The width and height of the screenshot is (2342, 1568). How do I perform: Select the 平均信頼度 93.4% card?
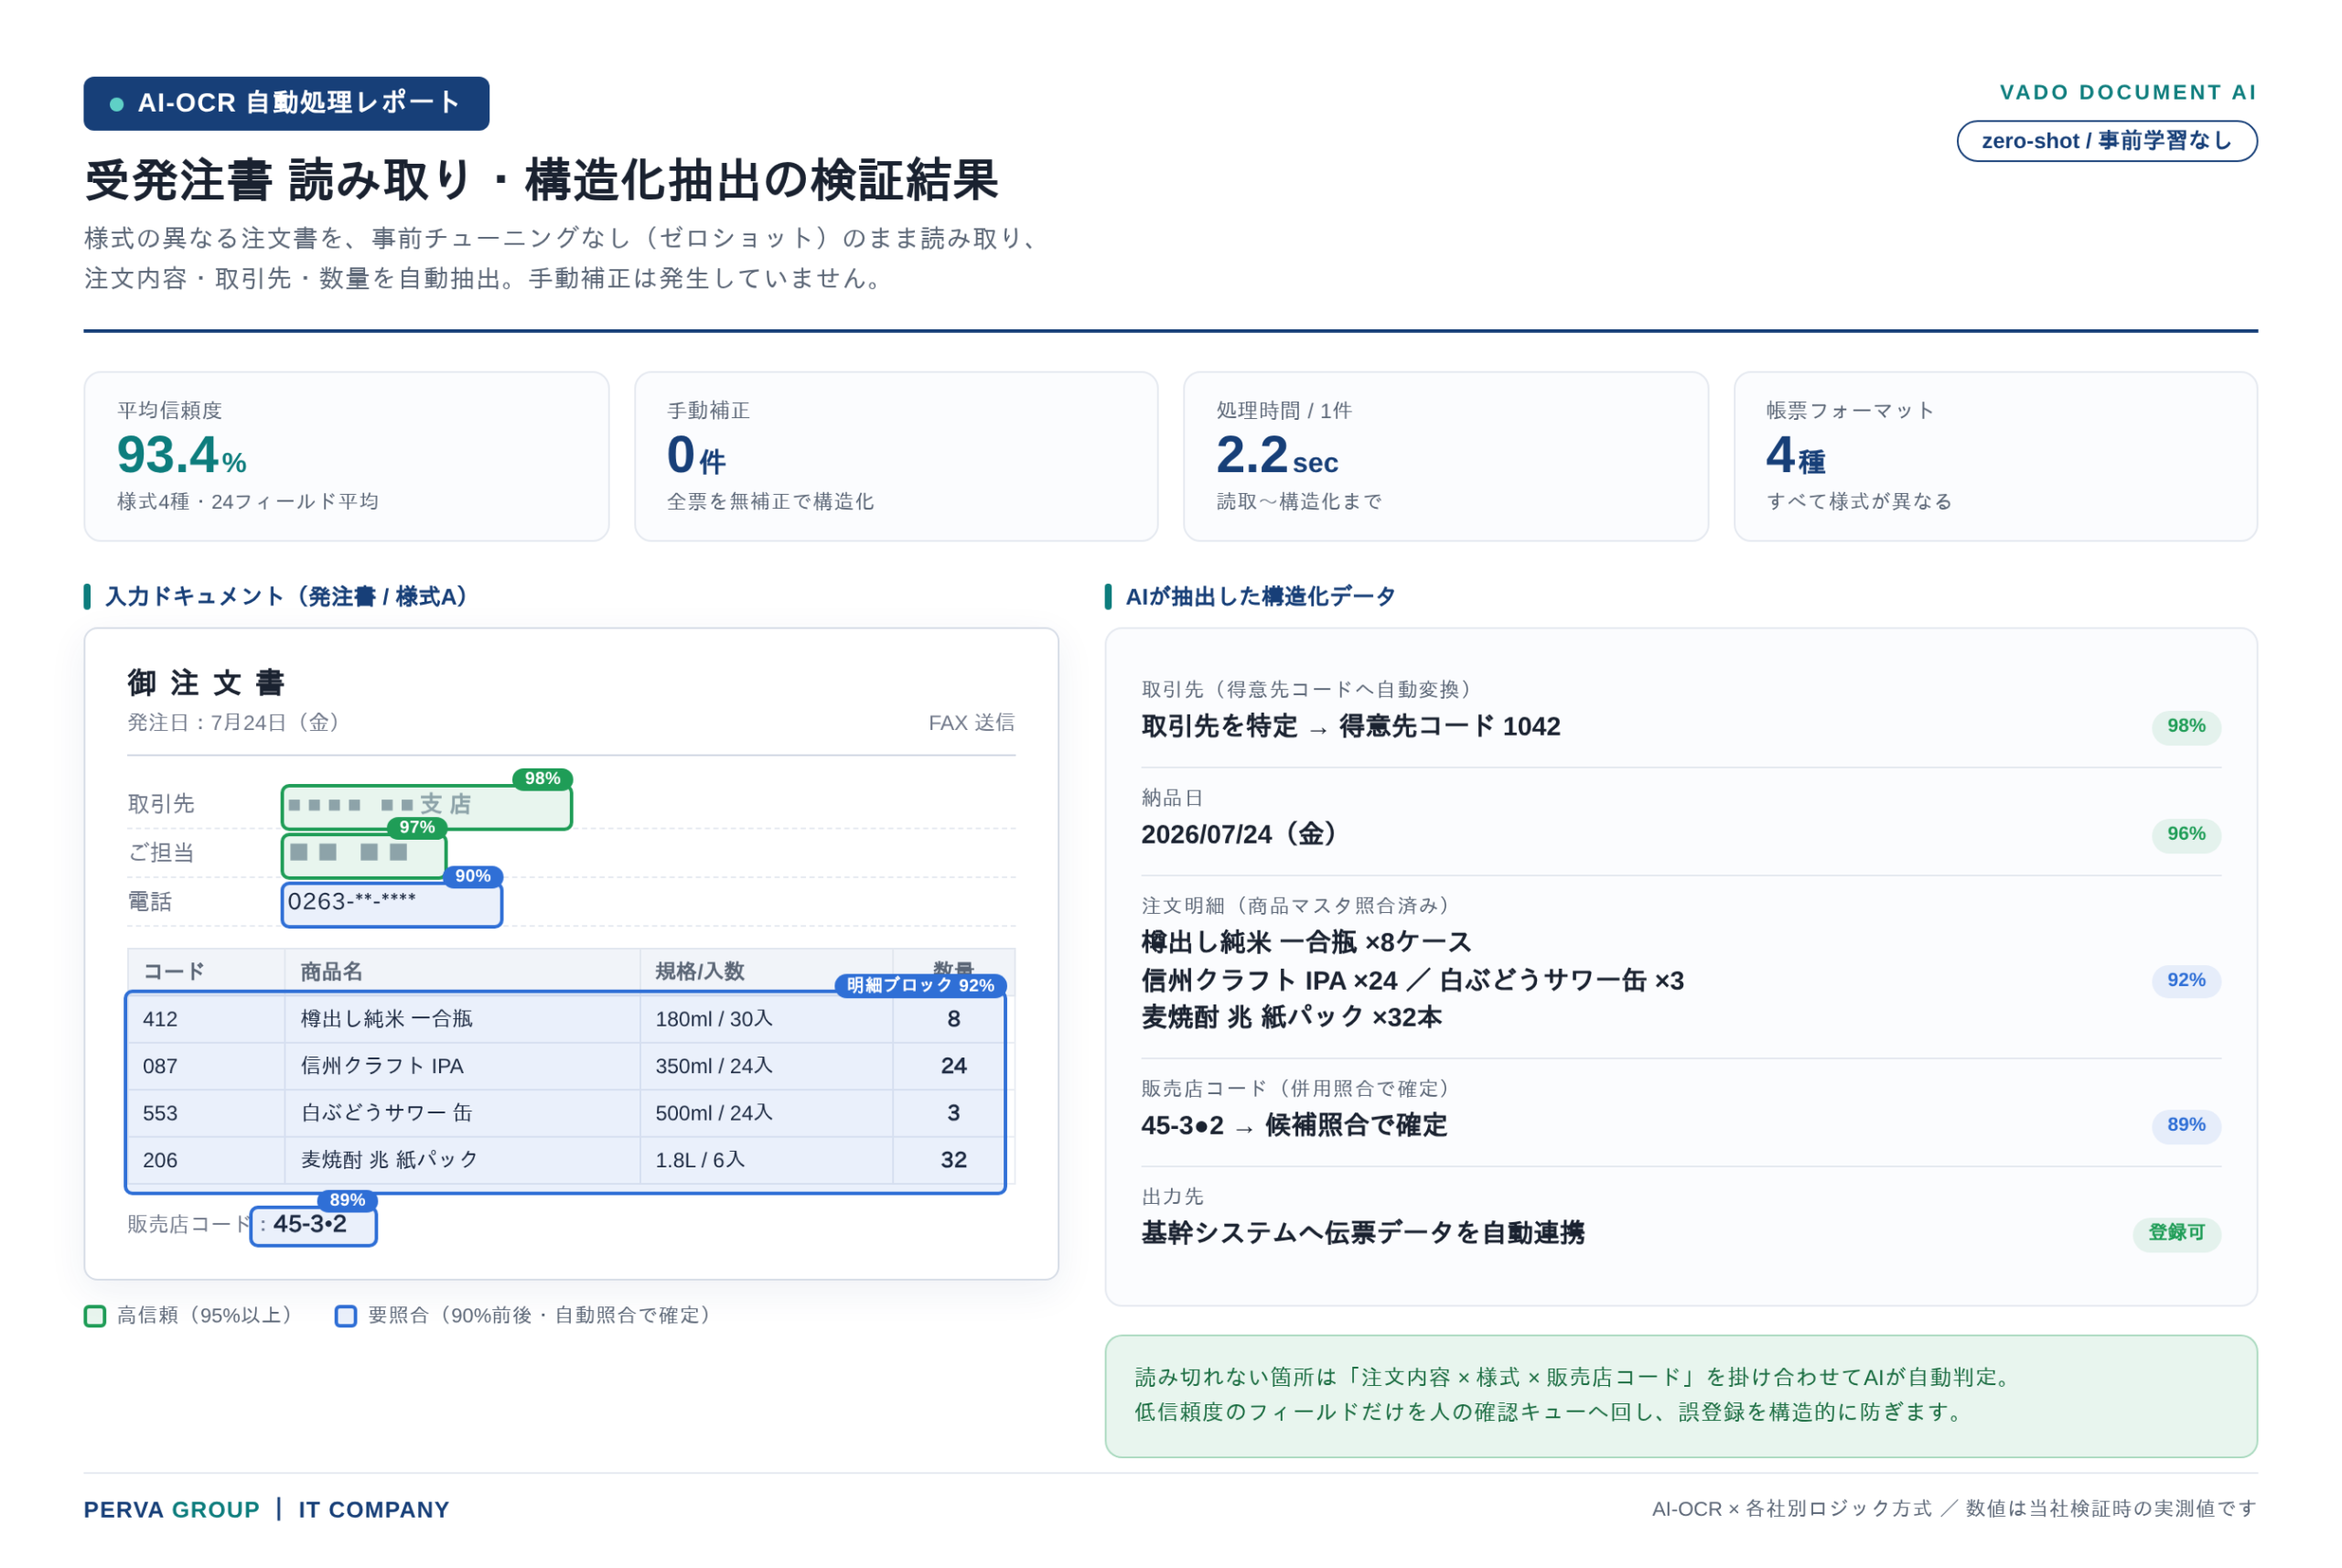(x=346, y=456)
